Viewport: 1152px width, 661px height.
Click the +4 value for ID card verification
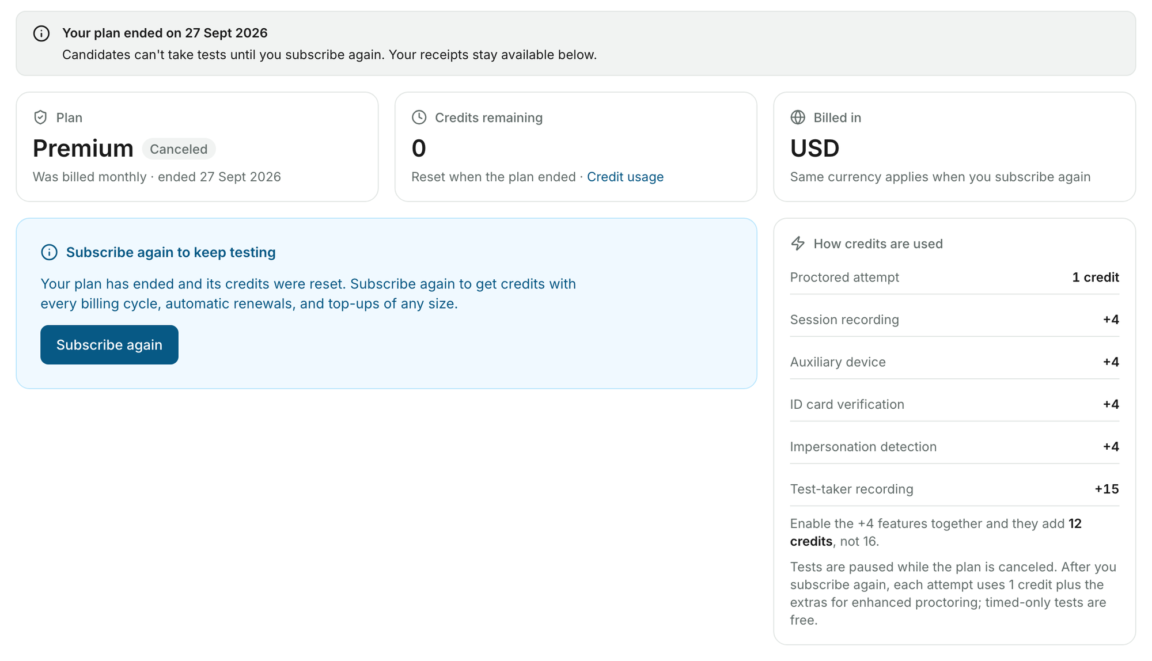[x=1111, y=404]
